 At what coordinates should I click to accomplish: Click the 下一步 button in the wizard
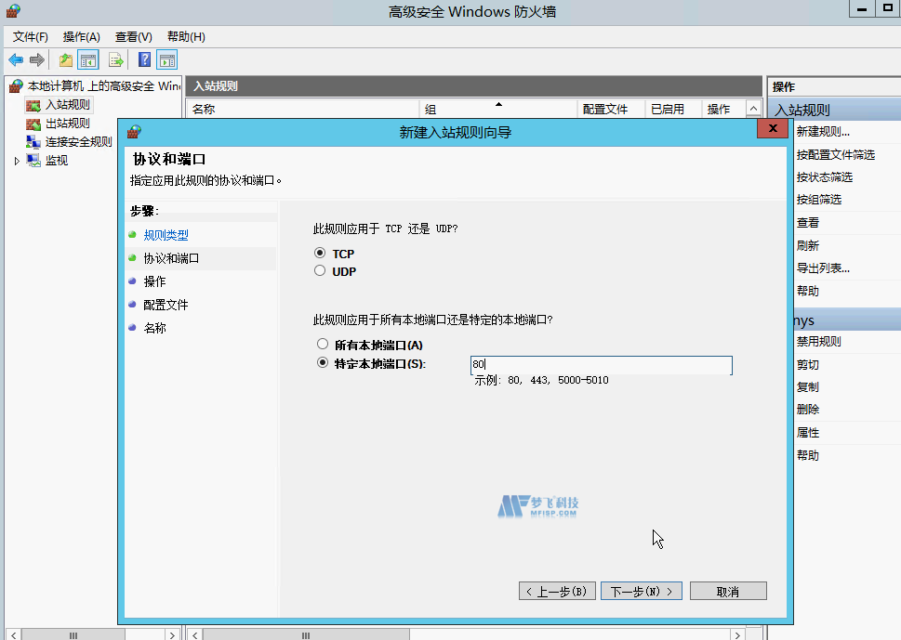point(641,590)
